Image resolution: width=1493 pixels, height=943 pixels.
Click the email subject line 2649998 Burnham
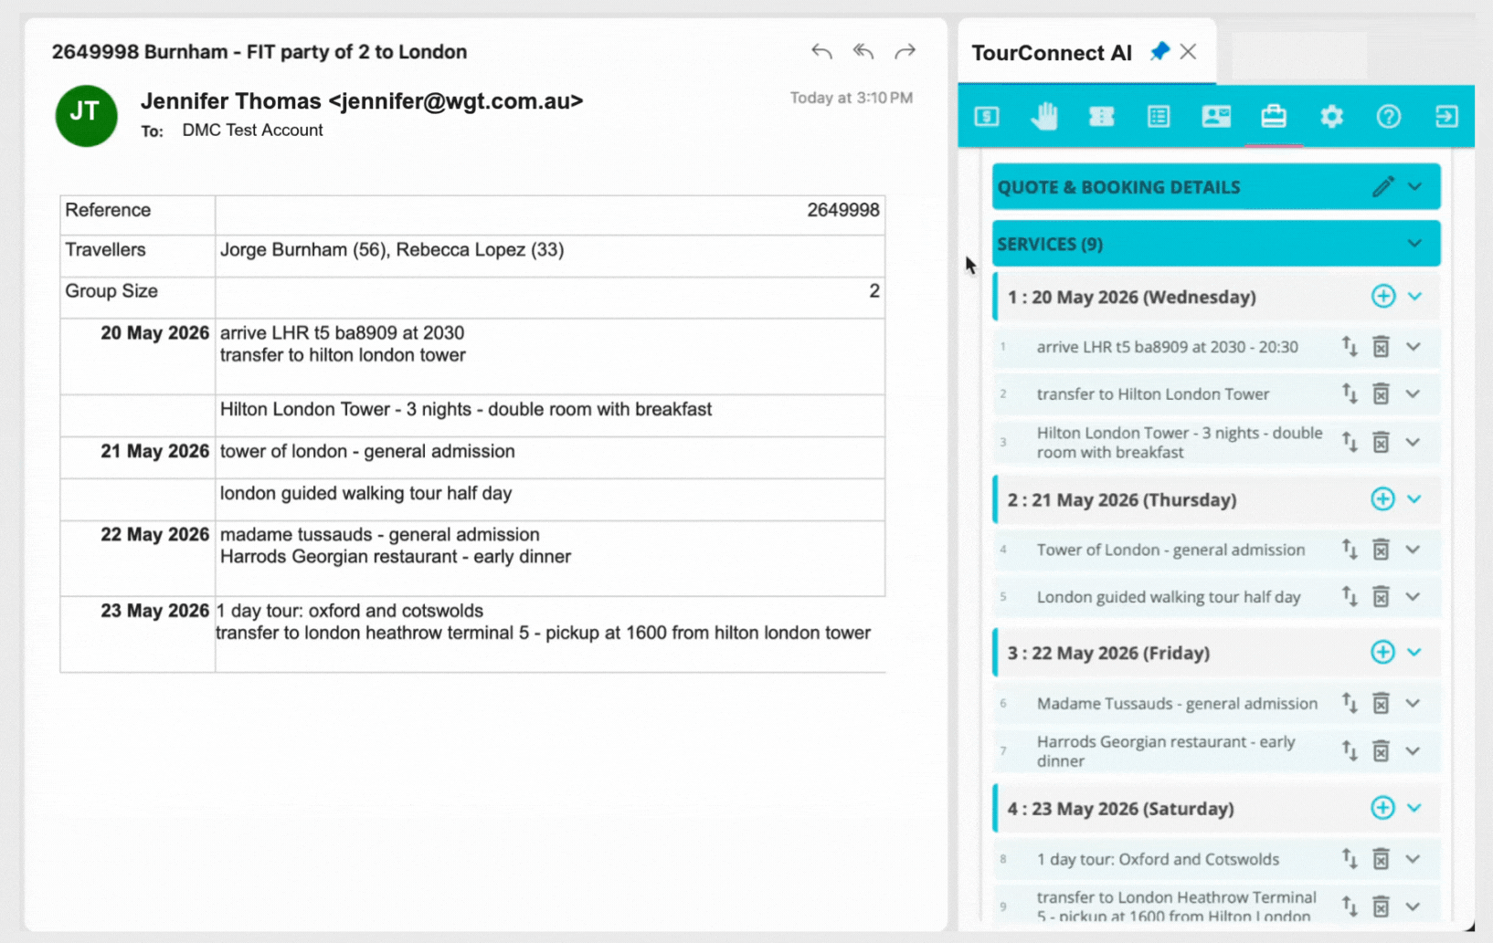pyautogui.click(x=259, y=52)
